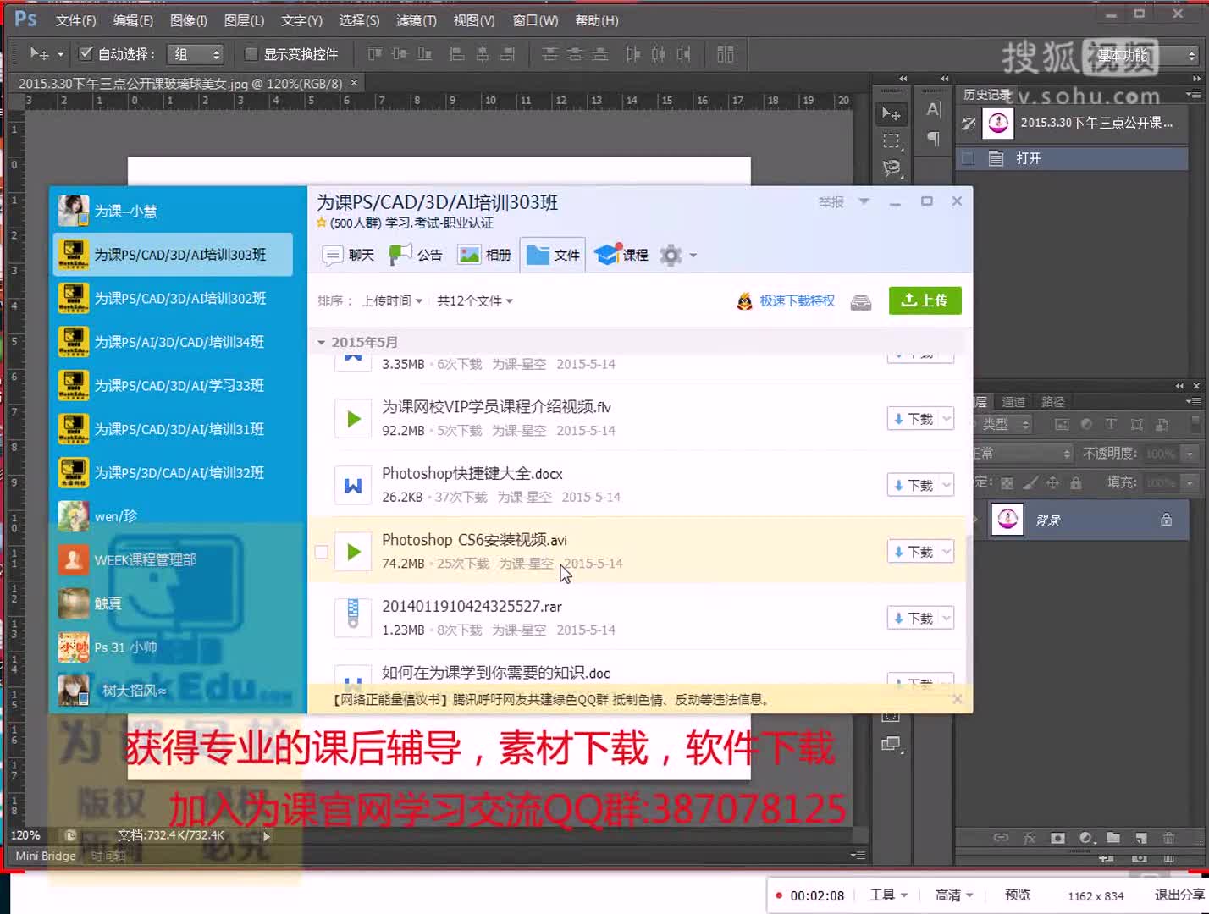Switch to the 通道 panel tab
The height and width of the screenshot is (914, 1209).
coord(1013,402)
